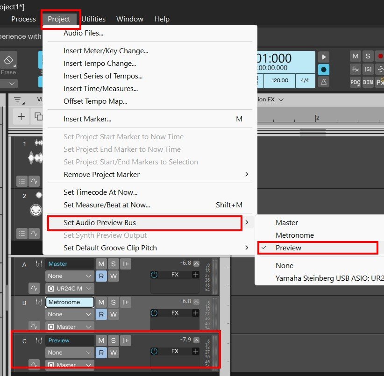Click the add track plus button
Image resolution: width=384 pixels, height=376 pixels.
coord(21,117)
